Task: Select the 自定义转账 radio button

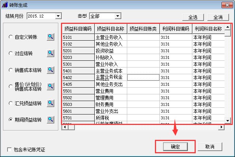Action: pos(10,37)
